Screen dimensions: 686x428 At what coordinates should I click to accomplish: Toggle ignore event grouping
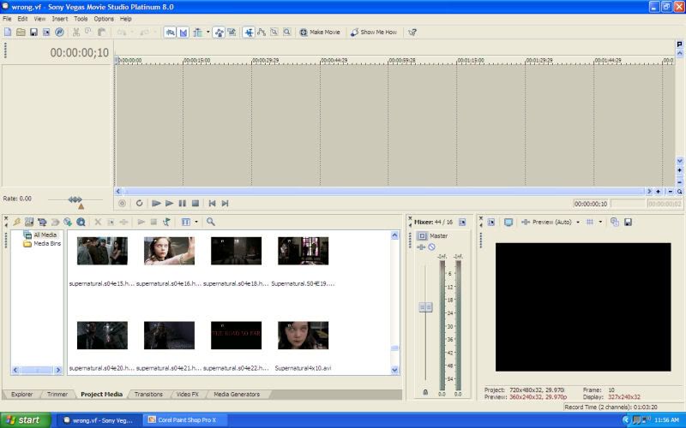click(x=232, y=33)
